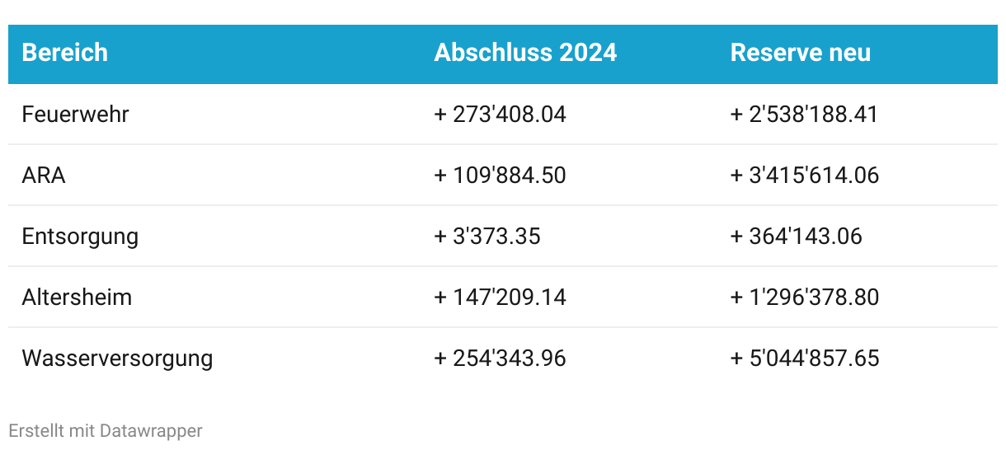The height and width of the screenshot is (450, 1006).
Task: Select the ARA row label
Action: (x=44, y=175)
